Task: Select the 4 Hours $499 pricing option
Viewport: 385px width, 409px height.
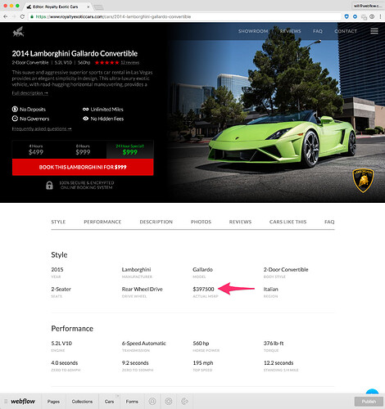Action: click(x=36, y=150)
